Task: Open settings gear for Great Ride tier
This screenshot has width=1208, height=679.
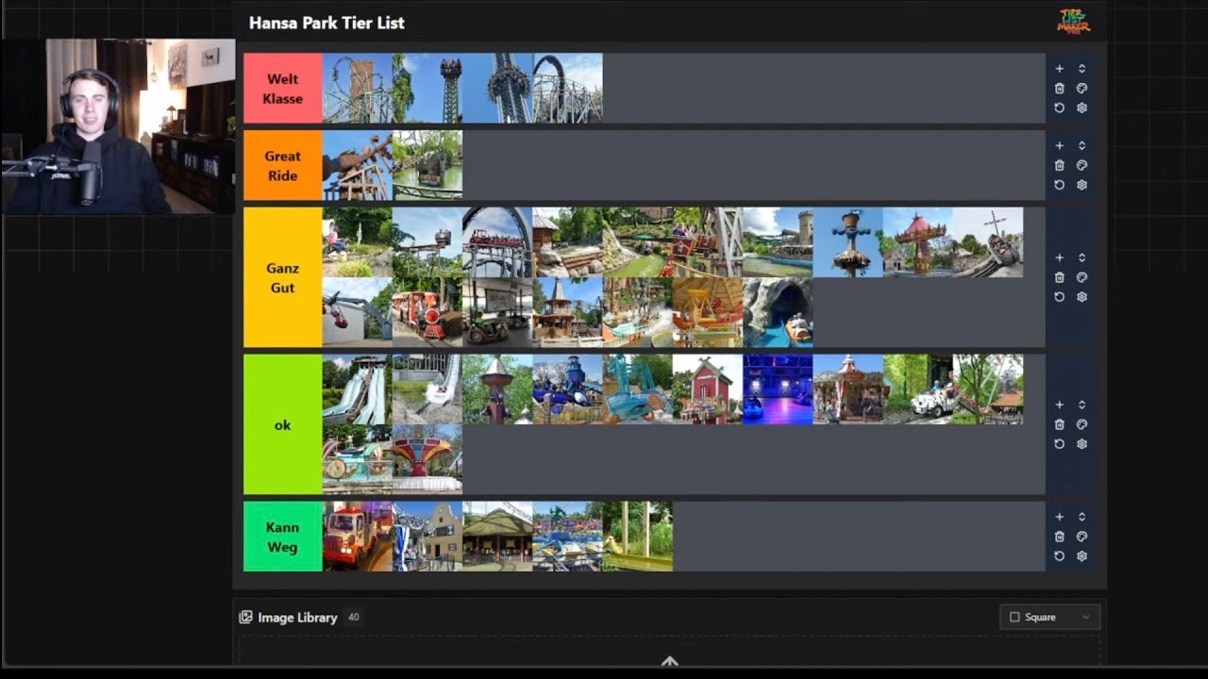Action: pos(1082,185)
